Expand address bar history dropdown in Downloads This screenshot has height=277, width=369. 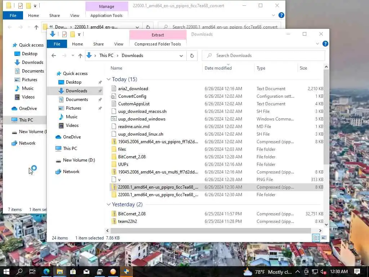tap(181, 56)
